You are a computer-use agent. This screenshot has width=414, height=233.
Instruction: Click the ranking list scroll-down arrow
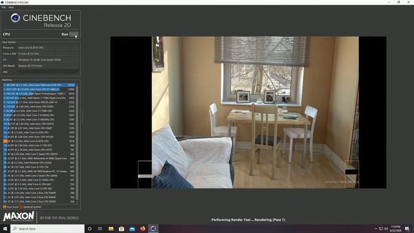click(77, 201)
